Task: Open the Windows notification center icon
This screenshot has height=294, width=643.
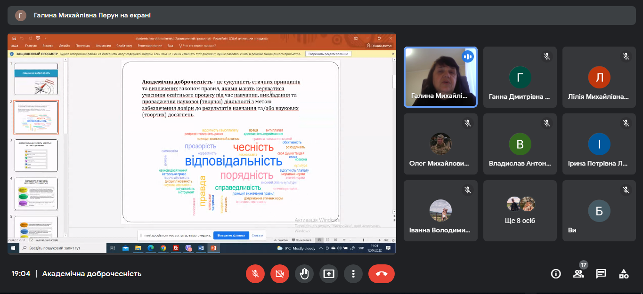Action: pyautogui.click(x=388, y=248)
